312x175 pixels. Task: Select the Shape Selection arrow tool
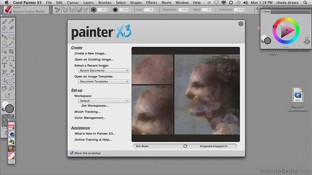11,65
